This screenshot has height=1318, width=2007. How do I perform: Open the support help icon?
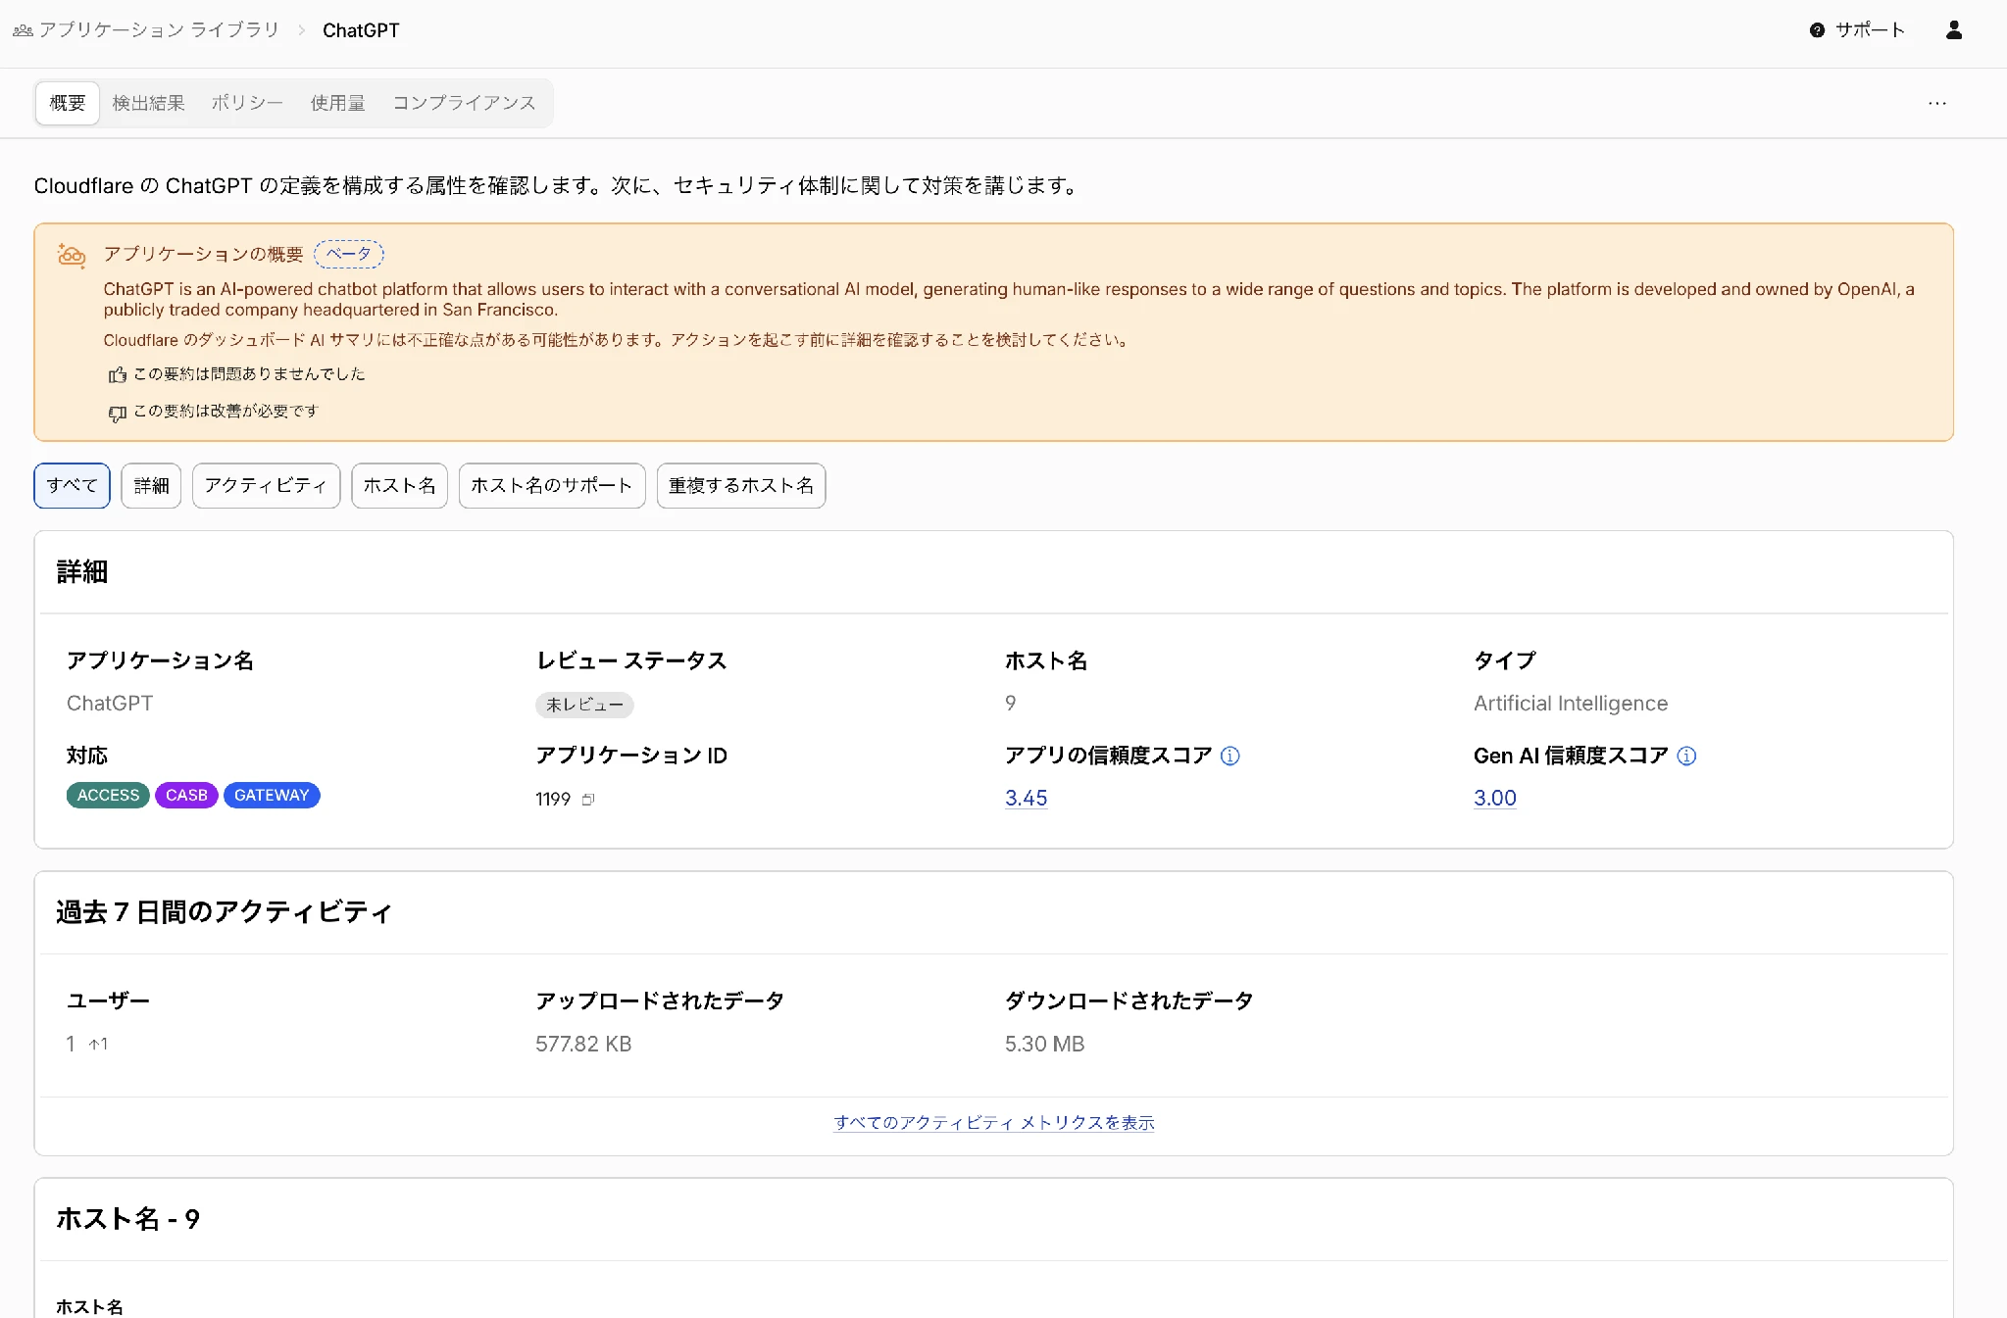click(x=1817, y=30)
